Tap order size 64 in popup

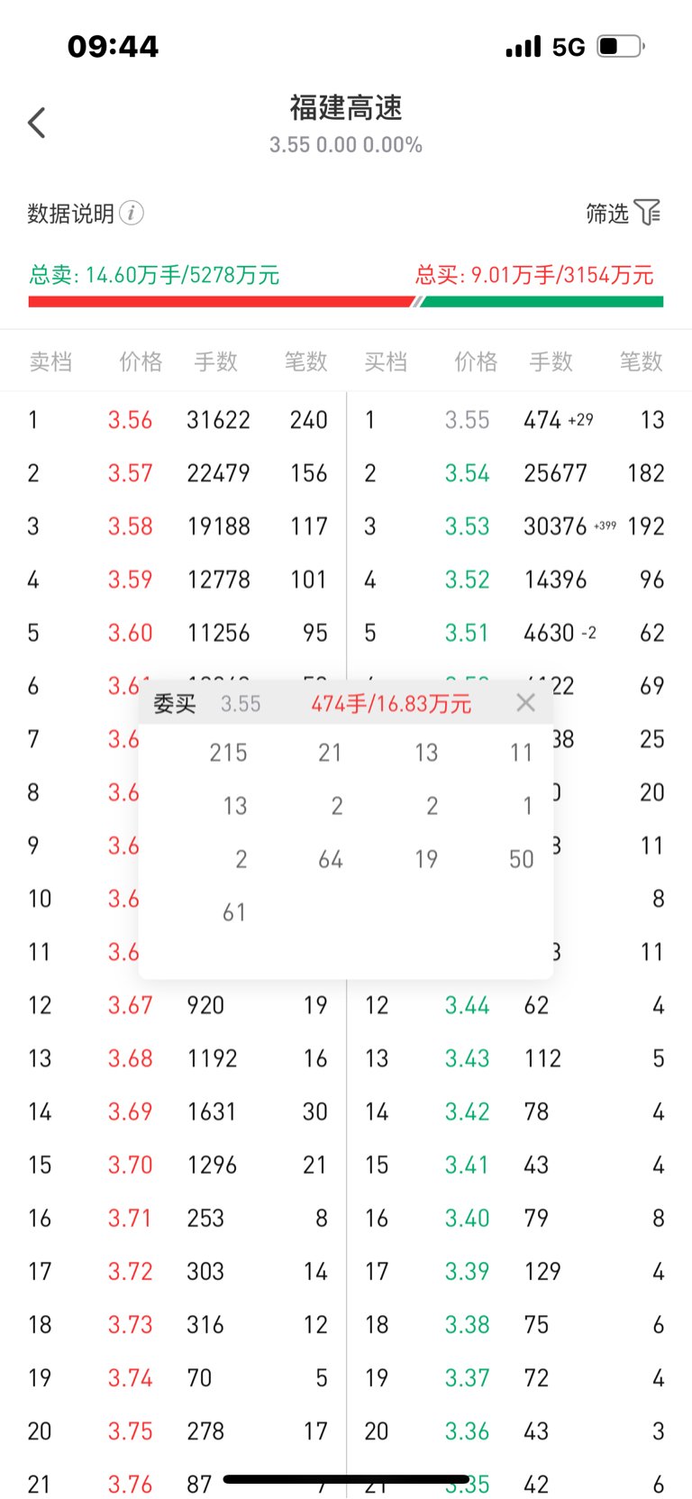point(331,860)
